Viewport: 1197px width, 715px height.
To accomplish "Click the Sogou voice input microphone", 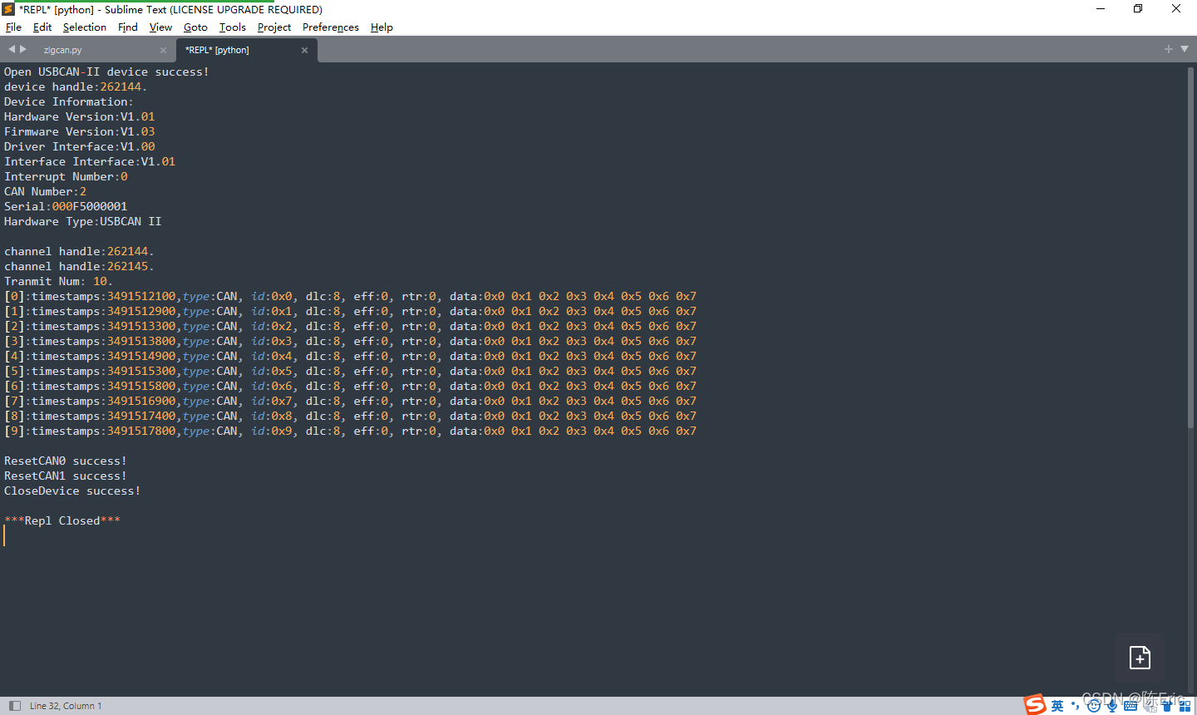I will click(1112, 706).
